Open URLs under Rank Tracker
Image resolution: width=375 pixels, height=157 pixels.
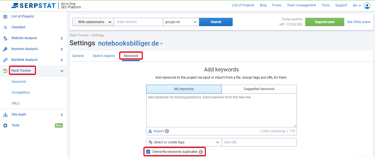(16, 103)
